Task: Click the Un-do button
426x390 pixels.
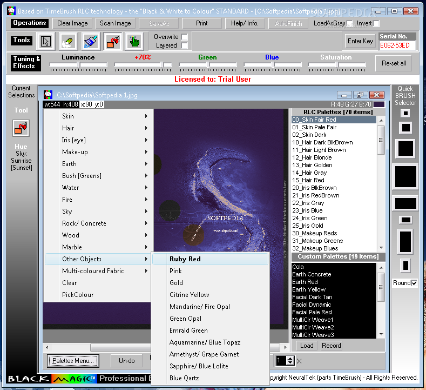Action: click(126, 361)
